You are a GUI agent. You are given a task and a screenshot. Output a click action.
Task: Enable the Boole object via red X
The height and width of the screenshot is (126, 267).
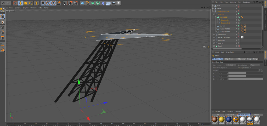[240, 46]
